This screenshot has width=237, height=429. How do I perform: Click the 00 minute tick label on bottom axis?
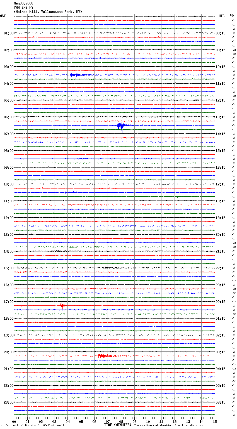point(14,421)
